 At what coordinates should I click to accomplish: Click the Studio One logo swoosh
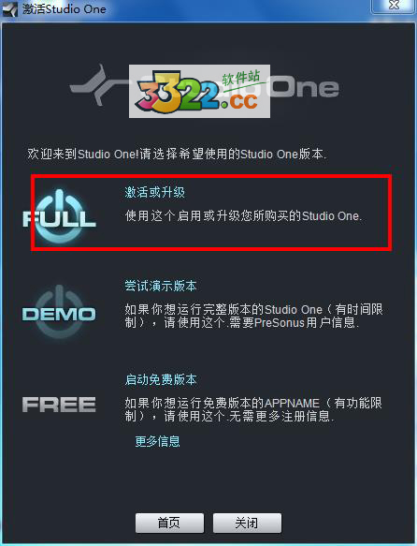[x=95, y=84]
